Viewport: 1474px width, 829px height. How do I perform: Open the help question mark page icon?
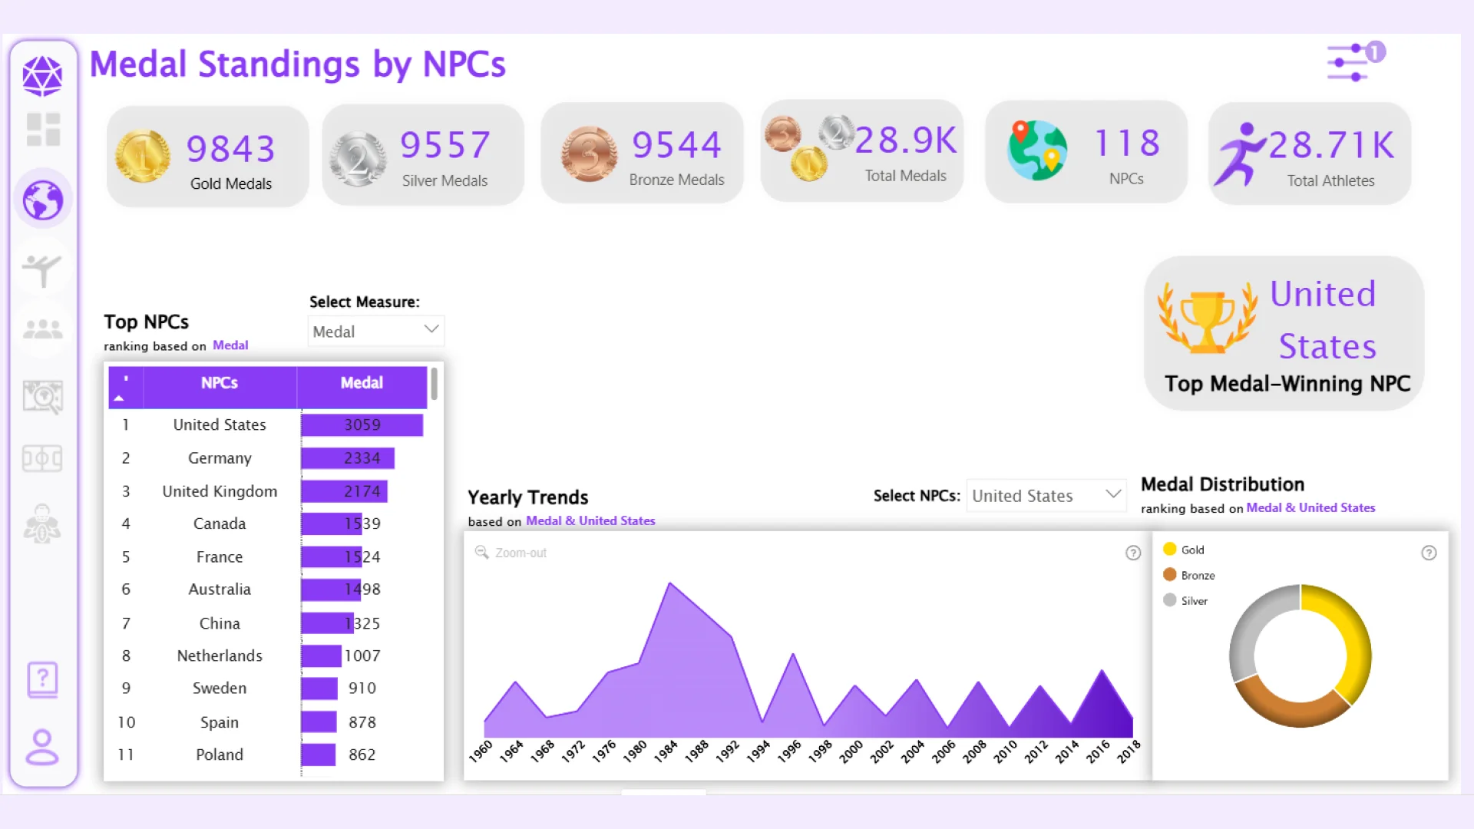(43, 680)
